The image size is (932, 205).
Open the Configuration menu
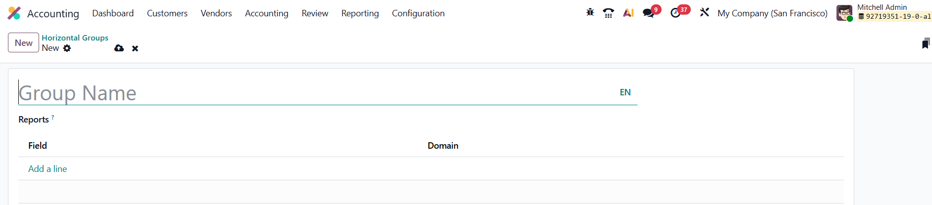(418, 13)
